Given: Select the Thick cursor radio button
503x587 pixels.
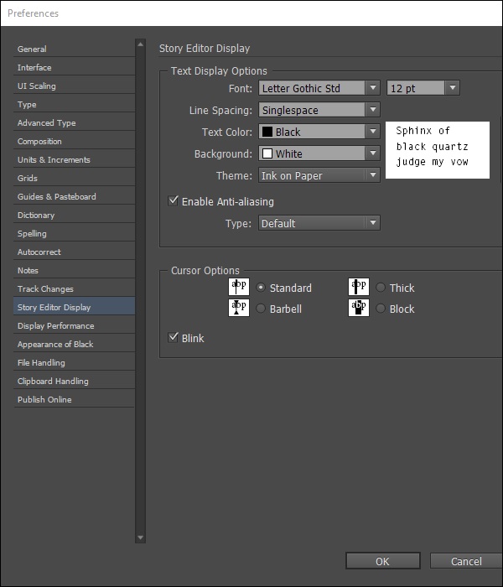Looking at the screenshot, I should point(381,288).
